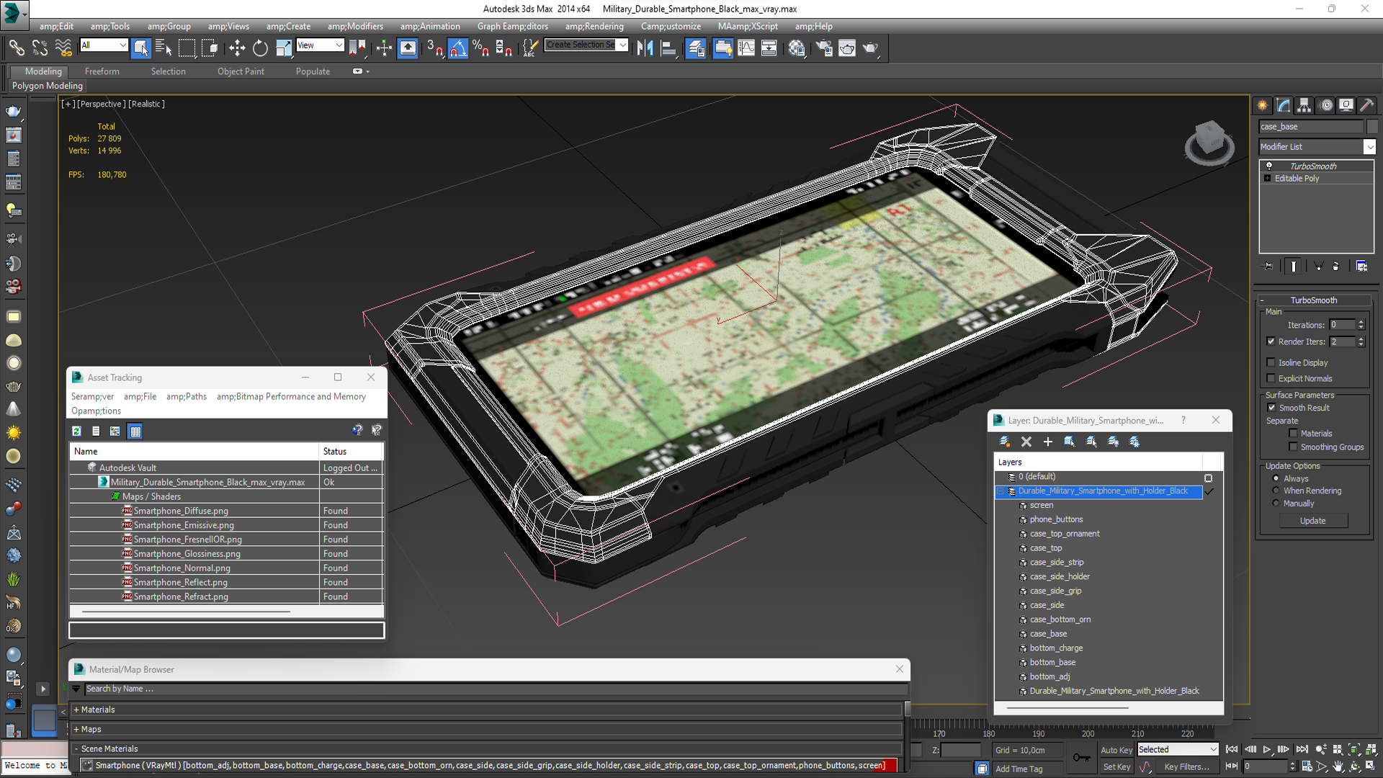Open the reference coordinate View dropdown
Screen dimensions: 1383x778
click(320, 45)
